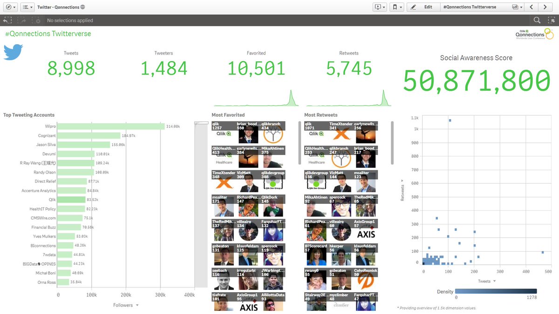Viewport: 559px width, 314px height.
Task: Open the bookmarks panel icon
Action: pos(394,7)
